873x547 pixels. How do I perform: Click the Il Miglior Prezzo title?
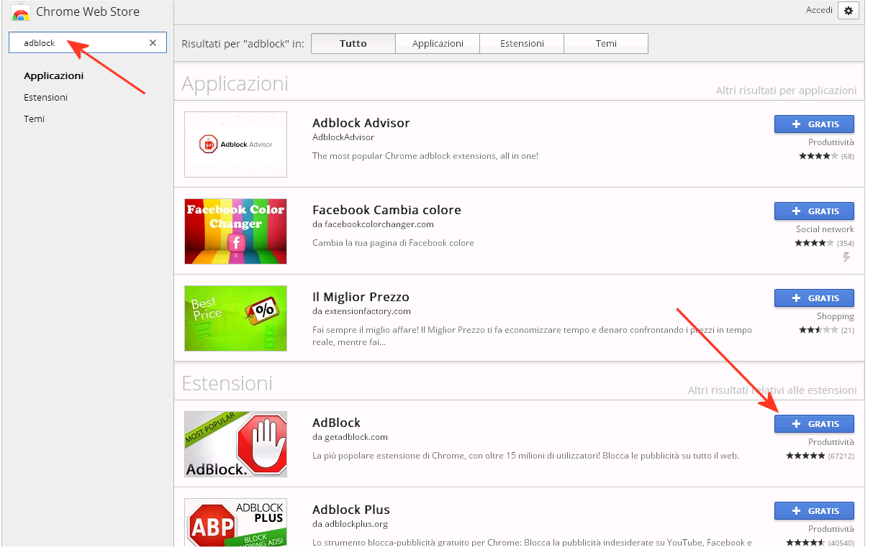[361, 297]
